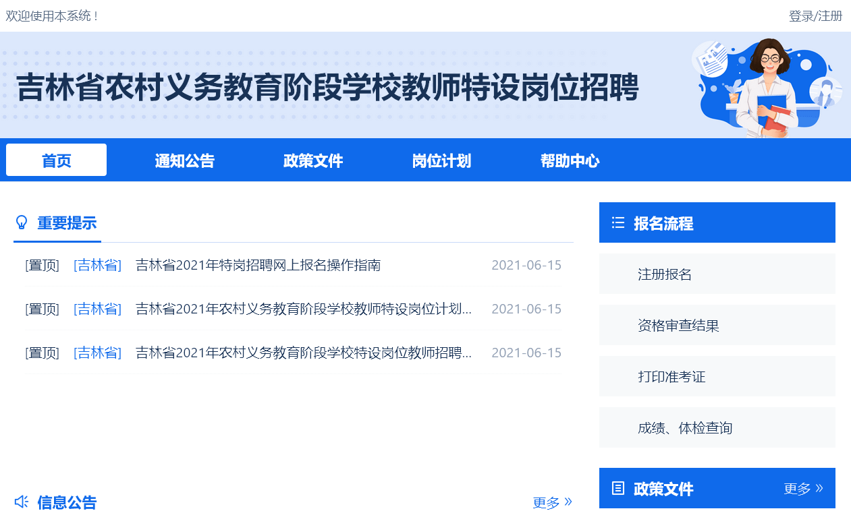Open 吉林省2021年特岗招聘网上报名操作指南 notice
The width and height of the screenshot is (851, 511).
[x=258, y=266]
